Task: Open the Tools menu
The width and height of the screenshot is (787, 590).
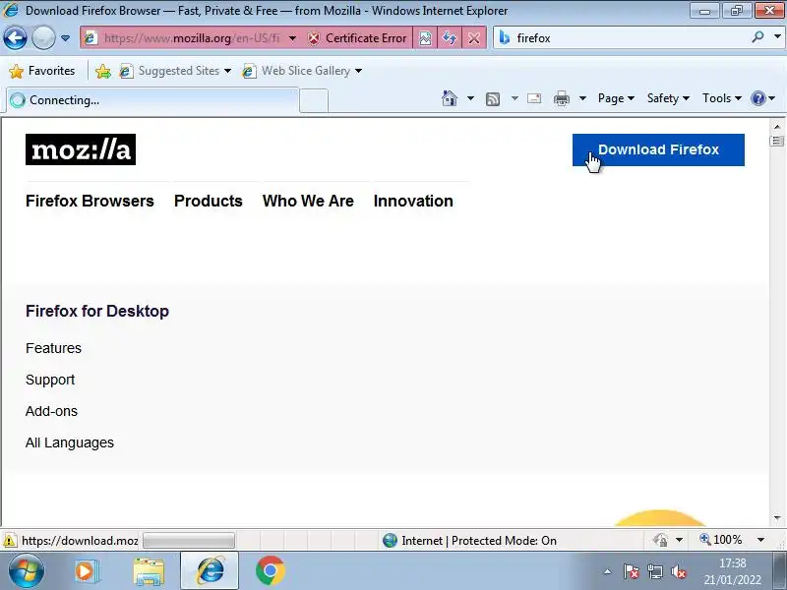Action: tap(722, 98)
